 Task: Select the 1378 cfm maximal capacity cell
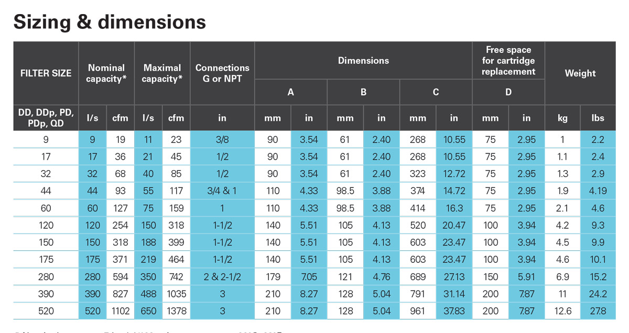point(176,311)
